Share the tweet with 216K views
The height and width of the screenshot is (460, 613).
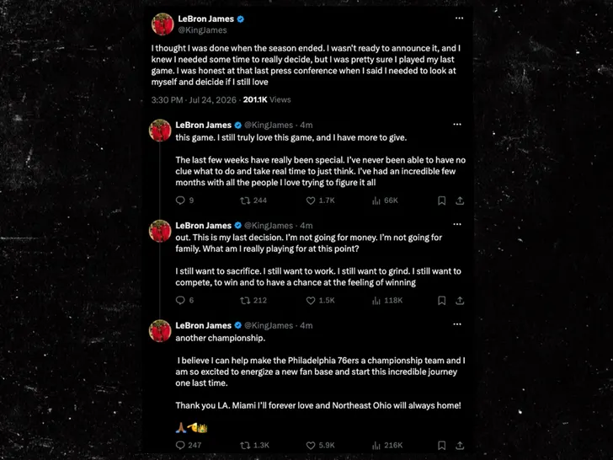[460, 445]
